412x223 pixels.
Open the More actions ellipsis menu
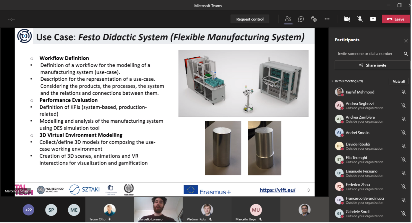pyautogui.click(x=327, y=19)
